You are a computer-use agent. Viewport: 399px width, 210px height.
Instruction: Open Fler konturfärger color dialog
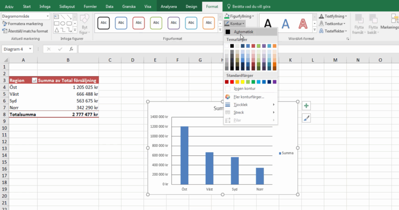click(x=249, y=97)
